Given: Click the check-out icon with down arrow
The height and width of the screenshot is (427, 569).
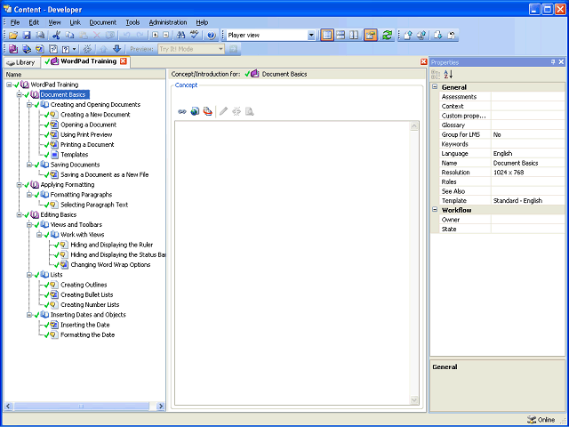Looking at the screenshot, I should pyautogui.click(x=438, y=36).
